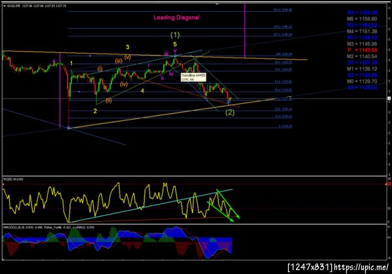Click the 161.8 Fibonacci level label

coord(282,10)
